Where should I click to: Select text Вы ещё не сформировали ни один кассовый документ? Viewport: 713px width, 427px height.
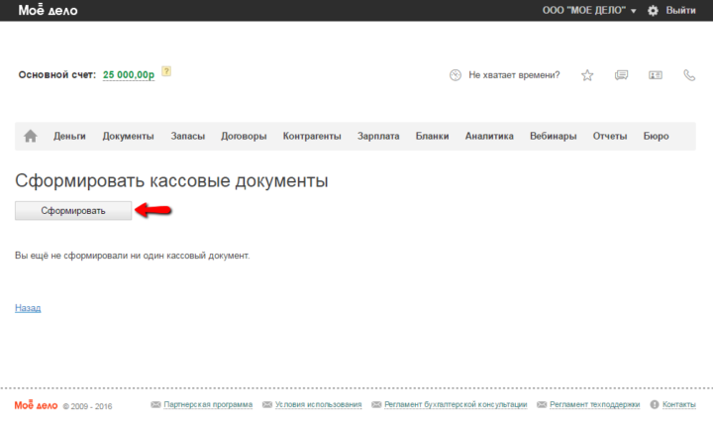coord(133,256)
